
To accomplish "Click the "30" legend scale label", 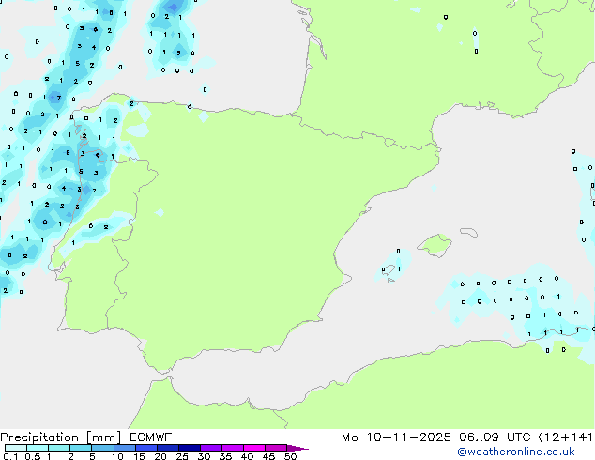I will pos(204,456).
